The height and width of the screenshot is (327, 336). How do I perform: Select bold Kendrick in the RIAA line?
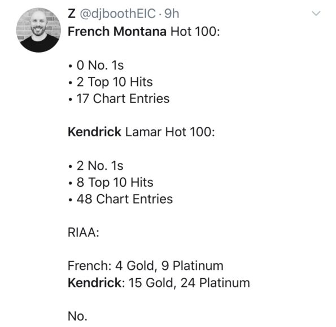point(94,282)
